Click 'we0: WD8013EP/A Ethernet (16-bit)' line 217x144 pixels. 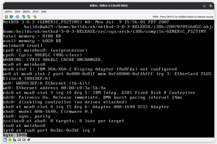(46, 83)
